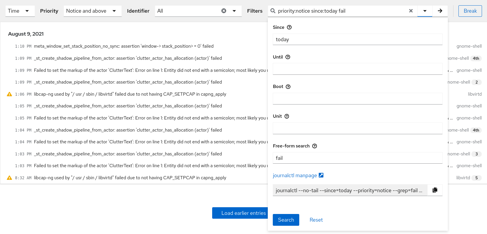The width and height of the screenshot is (487, 234).
Task: Open the Time dropdown
Action: [20, 11]
